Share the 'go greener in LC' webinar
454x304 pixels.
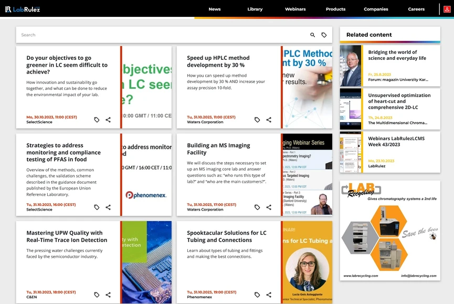(x=108, y=120)
